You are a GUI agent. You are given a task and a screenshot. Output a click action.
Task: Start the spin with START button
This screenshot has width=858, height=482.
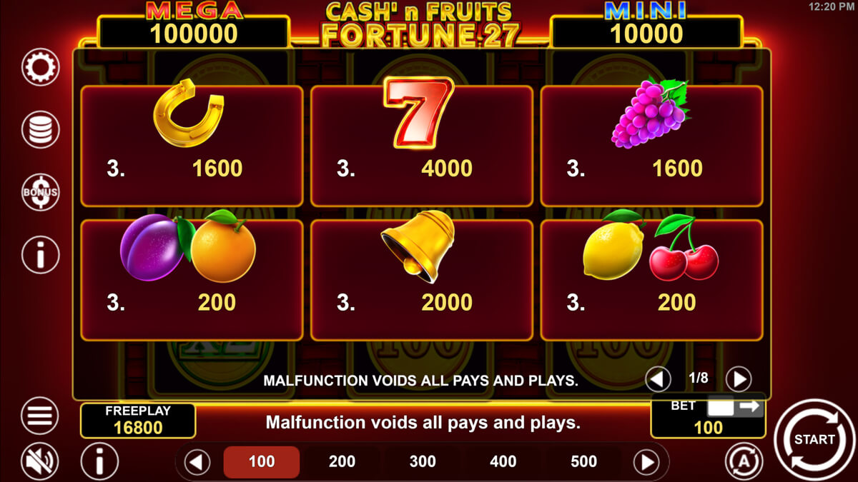pyautogui.click(x=814, y=439)
